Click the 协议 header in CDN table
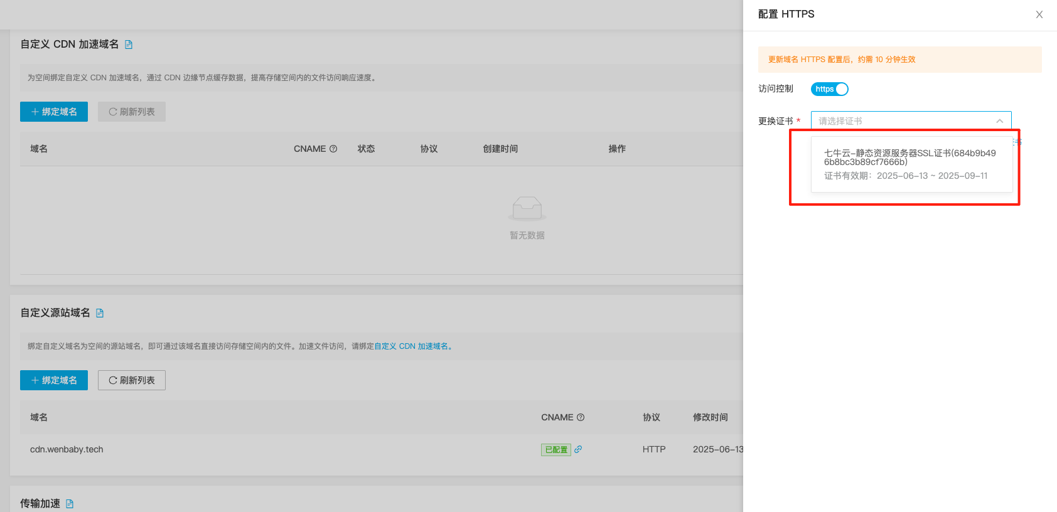The image size is (1057, 512). [429, 149]
